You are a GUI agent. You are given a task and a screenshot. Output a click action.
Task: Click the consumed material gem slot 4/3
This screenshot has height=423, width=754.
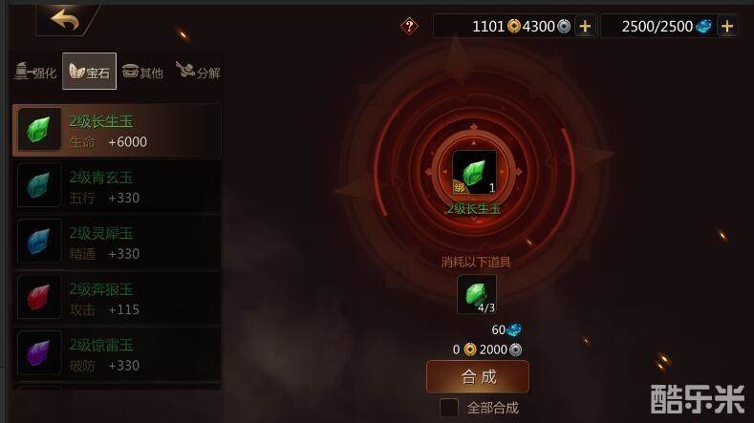coord(477,294)
